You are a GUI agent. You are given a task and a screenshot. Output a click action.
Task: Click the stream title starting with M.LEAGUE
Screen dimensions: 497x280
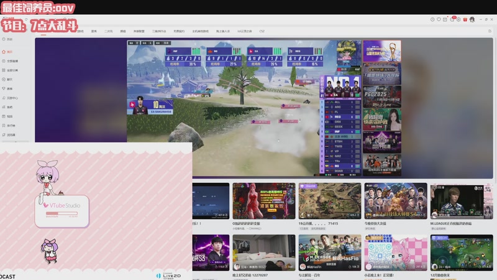[451, 223]
